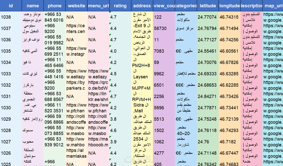Click address cell 'PM2H+8'

[142, 62]
